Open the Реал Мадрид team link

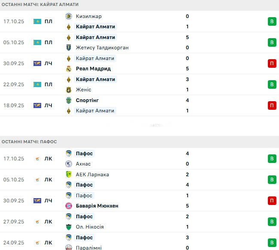[x=93, y=69]
